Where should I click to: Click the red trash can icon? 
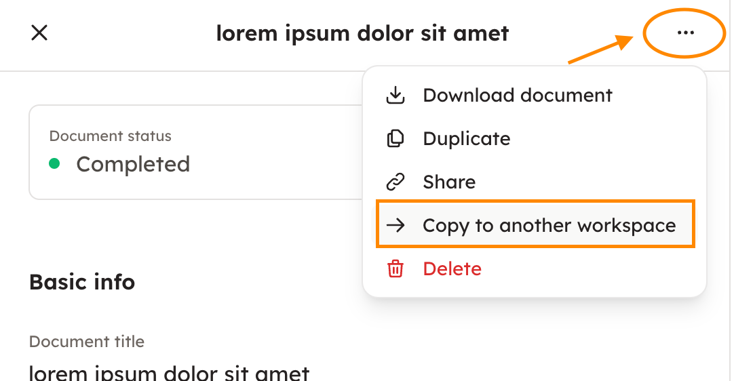[x=395, y=269]
